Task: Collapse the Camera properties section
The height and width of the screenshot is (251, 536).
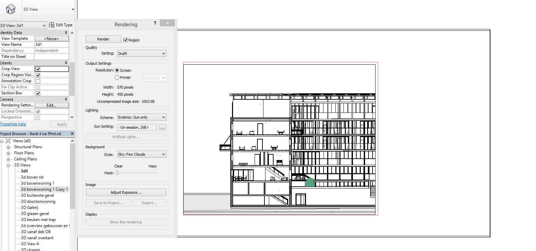Action: point(66,99)
